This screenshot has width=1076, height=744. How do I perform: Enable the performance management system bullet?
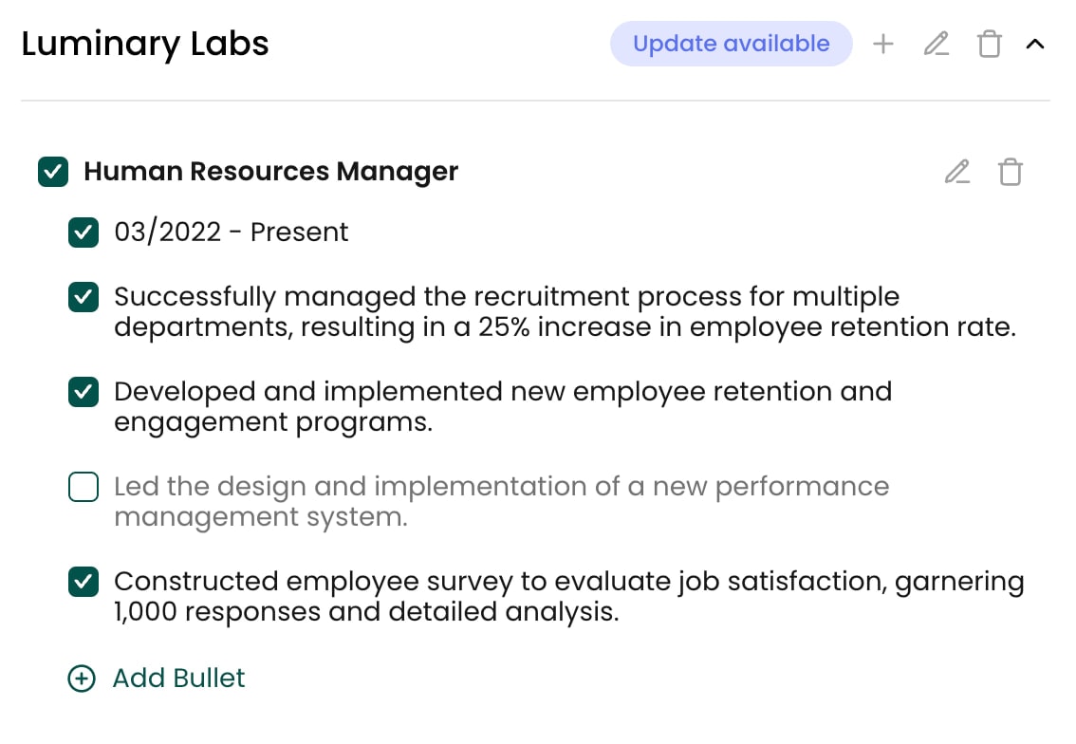[83, 487]
